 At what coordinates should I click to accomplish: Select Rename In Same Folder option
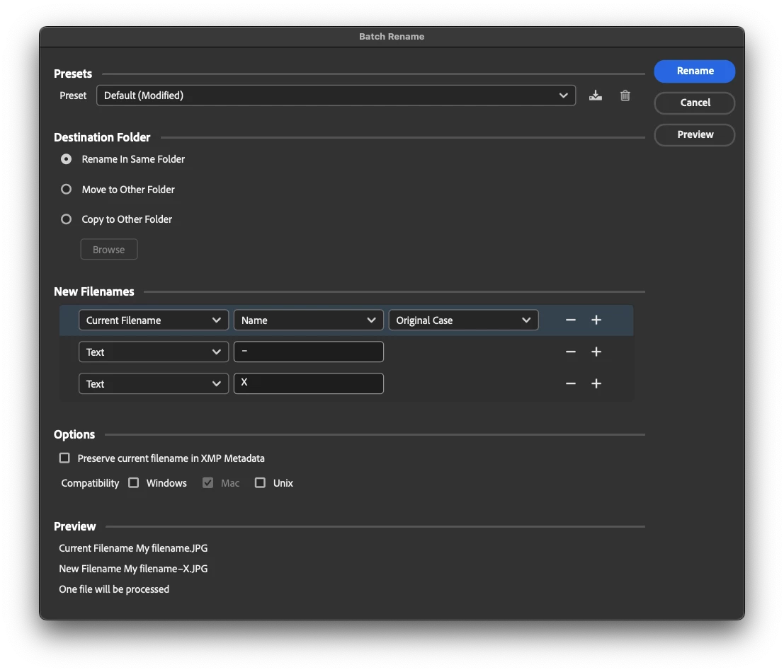(x=66, y=159)
